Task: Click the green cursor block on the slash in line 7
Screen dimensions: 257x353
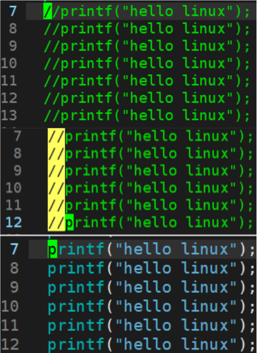Action: (48, 11)
